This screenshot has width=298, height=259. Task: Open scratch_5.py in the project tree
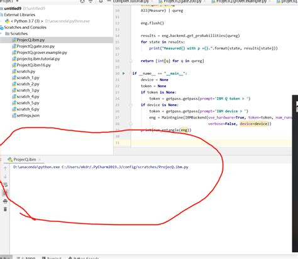pyautogui.click(x=28, y=103)
